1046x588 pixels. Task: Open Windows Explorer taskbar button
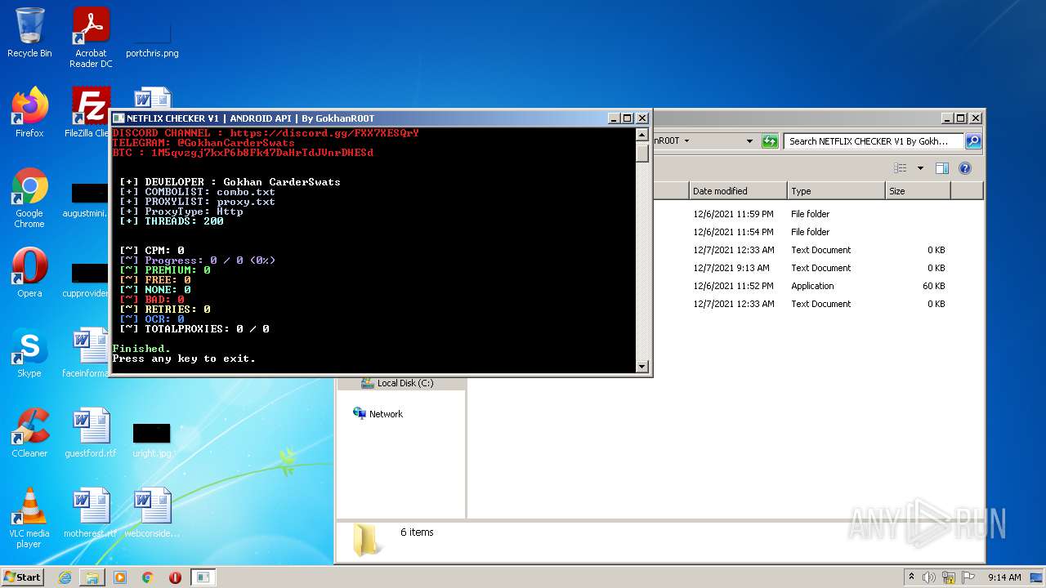(x=92, y=577)
